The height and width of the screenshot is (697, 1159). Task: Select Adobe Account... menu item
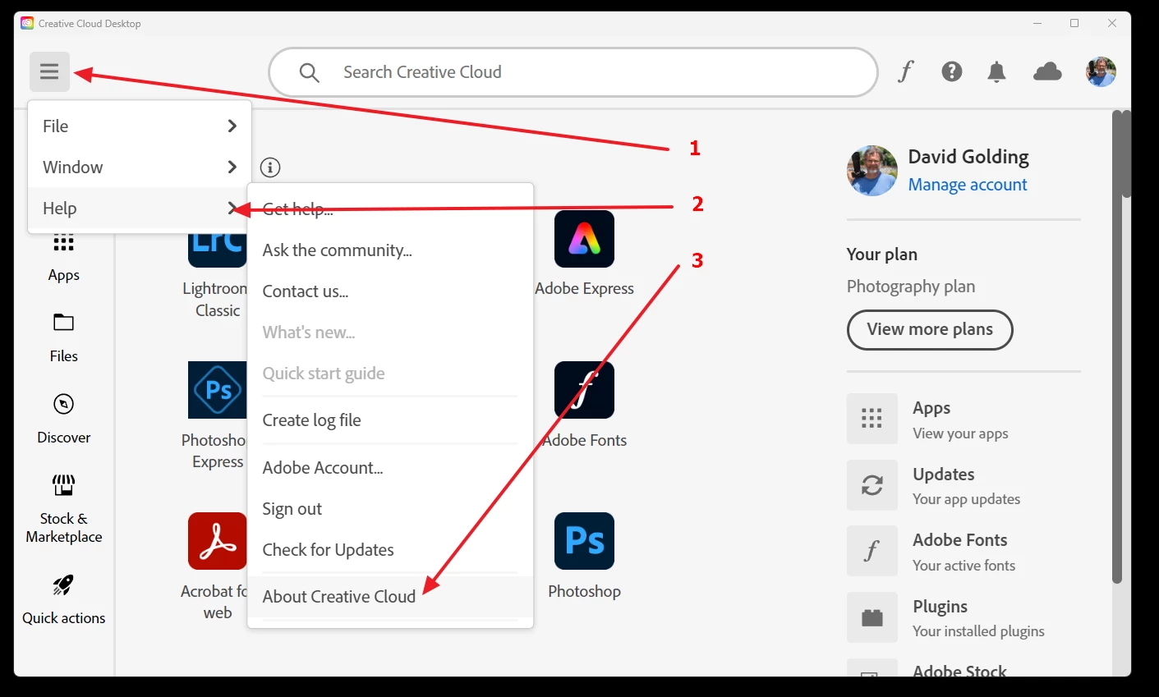pyautogui.click(x=390, y=468)
